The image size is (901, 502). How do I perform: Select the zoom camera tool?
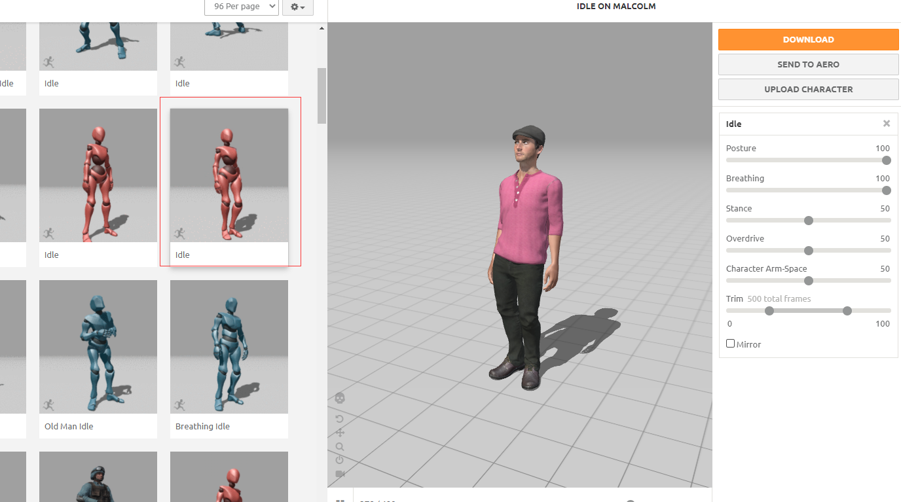340,446
